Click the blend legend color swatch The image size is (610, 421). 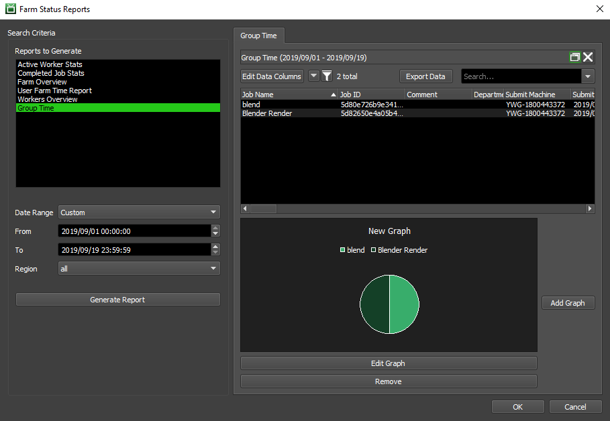[x=342, y=250]
